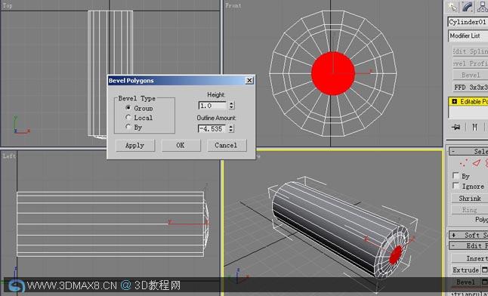Enable the By checkbox in Selection
488x296 pixels.
click(456, 175)
